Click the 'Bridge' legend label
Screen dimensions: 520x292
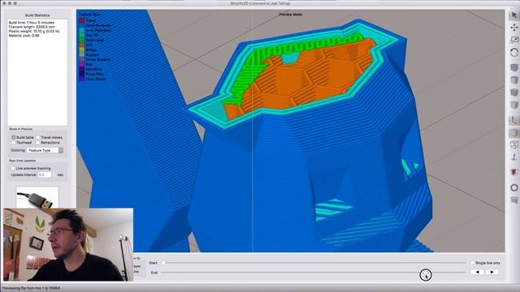(x=91, y=49)
